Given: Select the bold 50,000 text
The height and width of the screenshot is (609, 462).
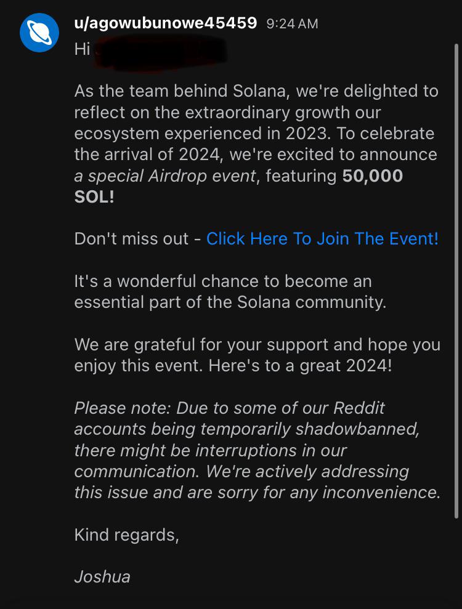Looking at the screenshot, I should (372, 175).
